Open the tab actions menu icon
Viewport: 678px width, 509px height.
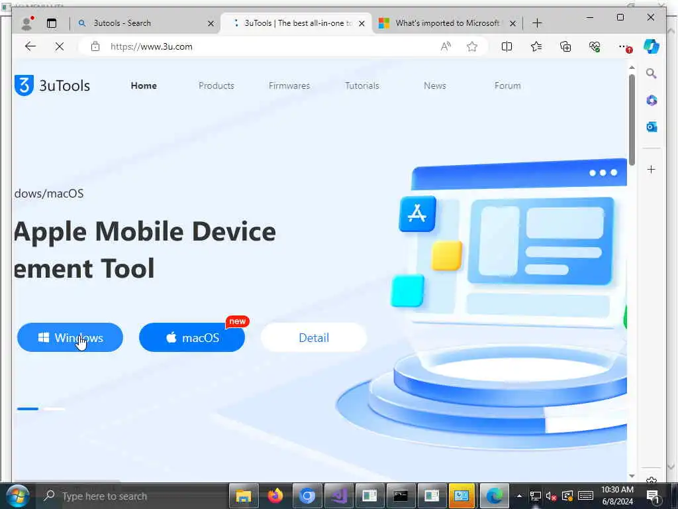click(x=52, y=23)
